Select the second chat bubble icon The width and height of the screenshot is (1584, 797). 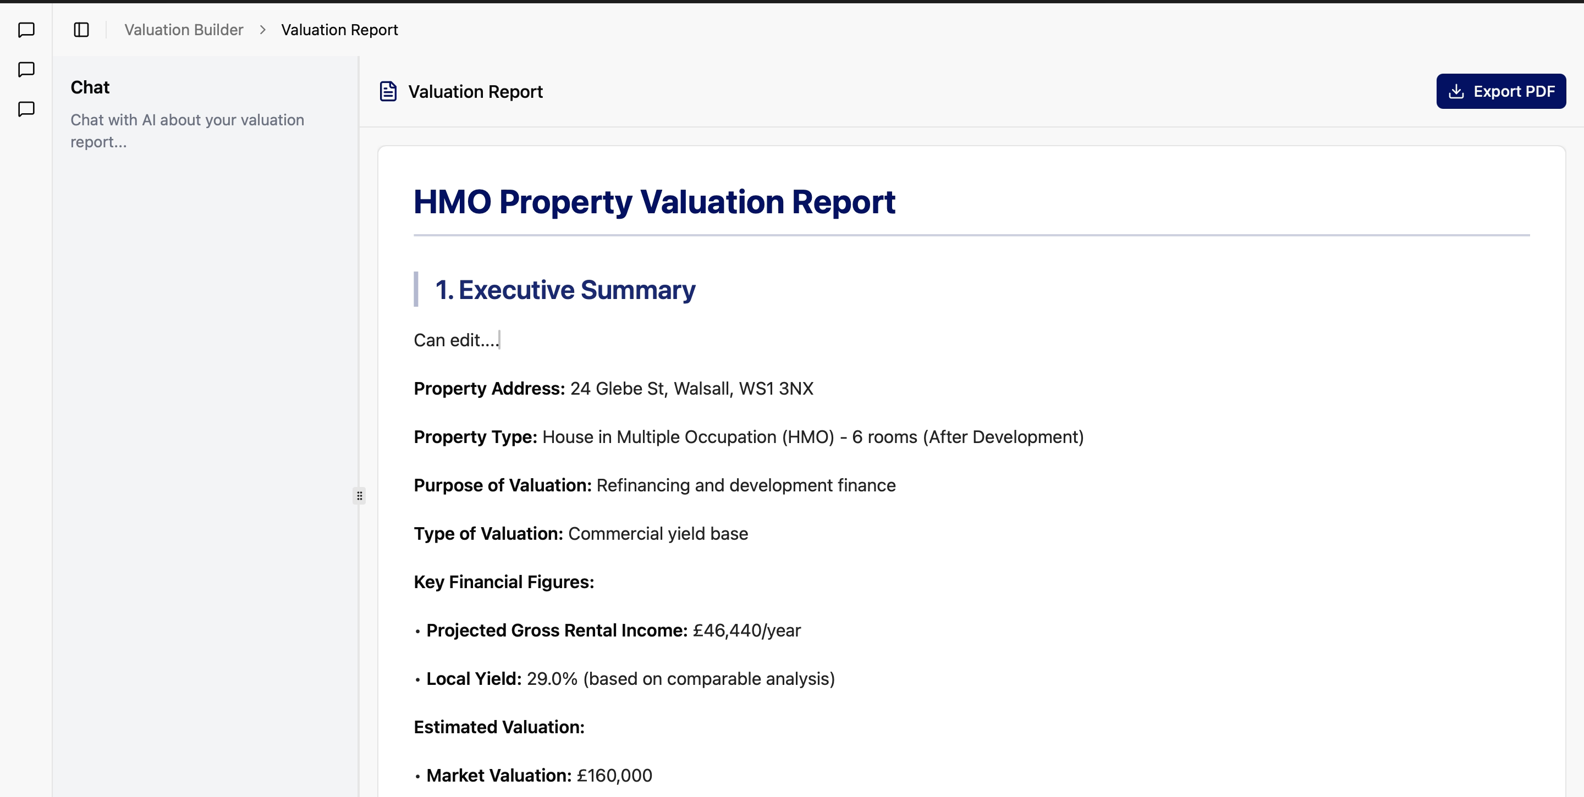click(26, 69)
